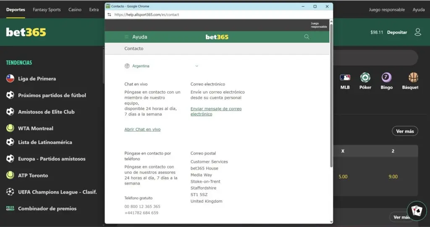Click Abrir Chat en vivo link
The width and height of the screenshot is (430, 227).
click(142, 129)
